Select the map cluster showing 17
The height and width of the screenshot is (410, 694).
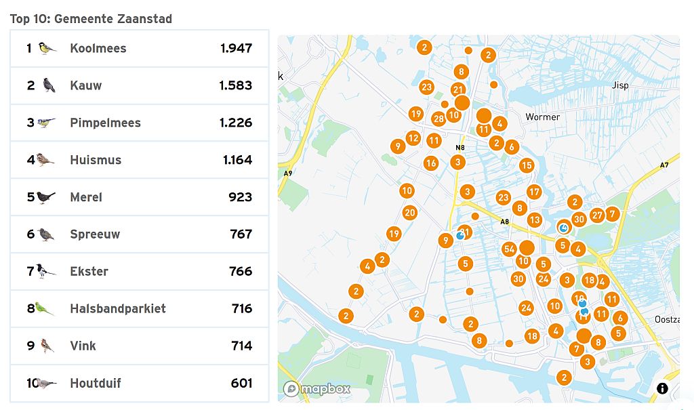pyautogui.click(x=534, y=192)
